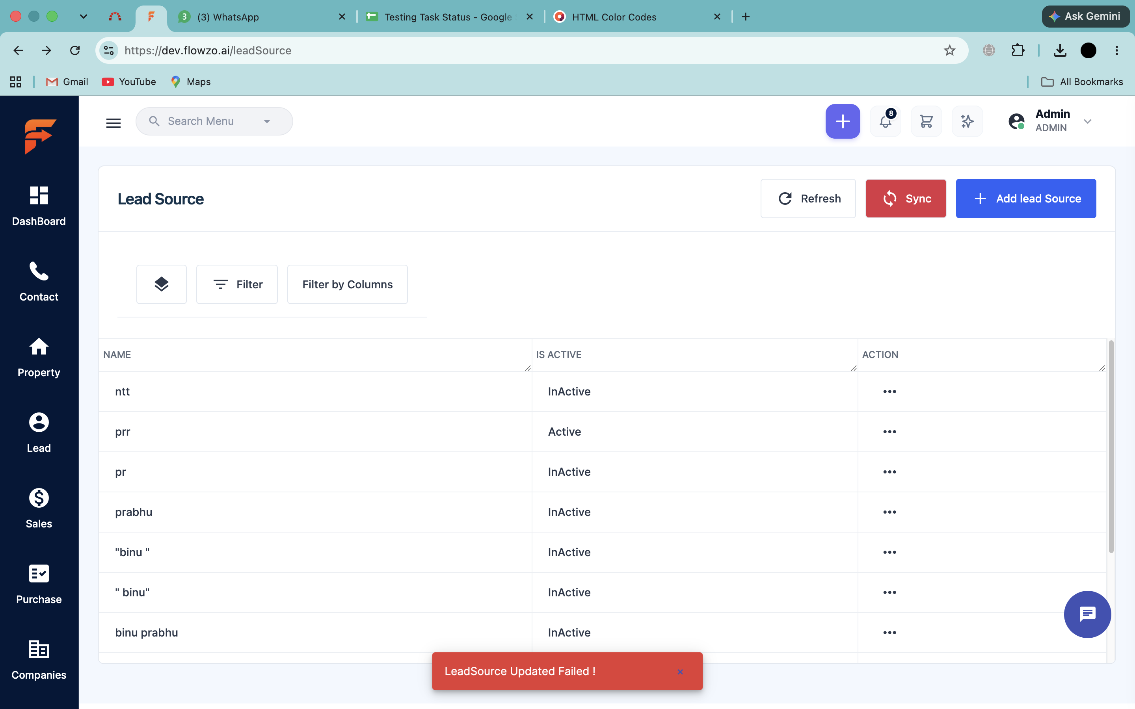1135x709 pixels.
Task: Click the layers grouping icon button
Action: pyautogui.click(x=161, y=284)
